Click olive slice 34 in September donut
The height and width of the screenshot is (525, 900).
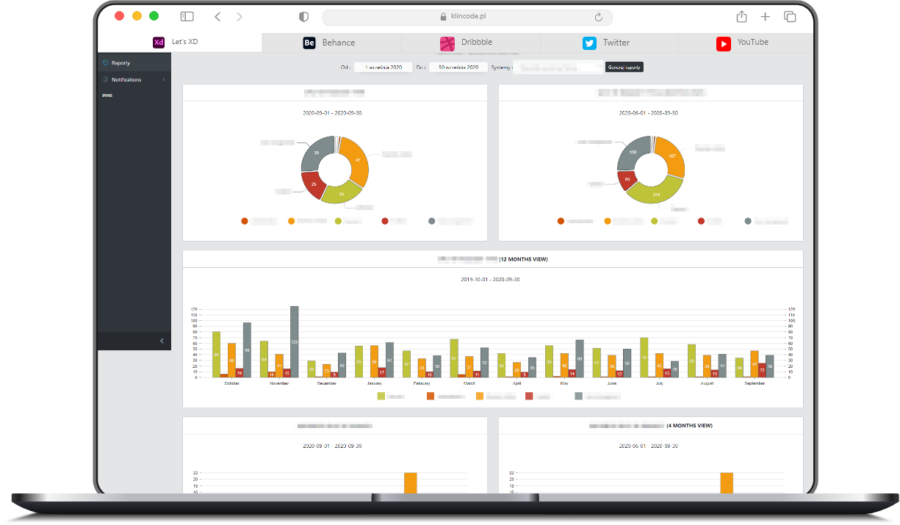[x=342, y=193]
